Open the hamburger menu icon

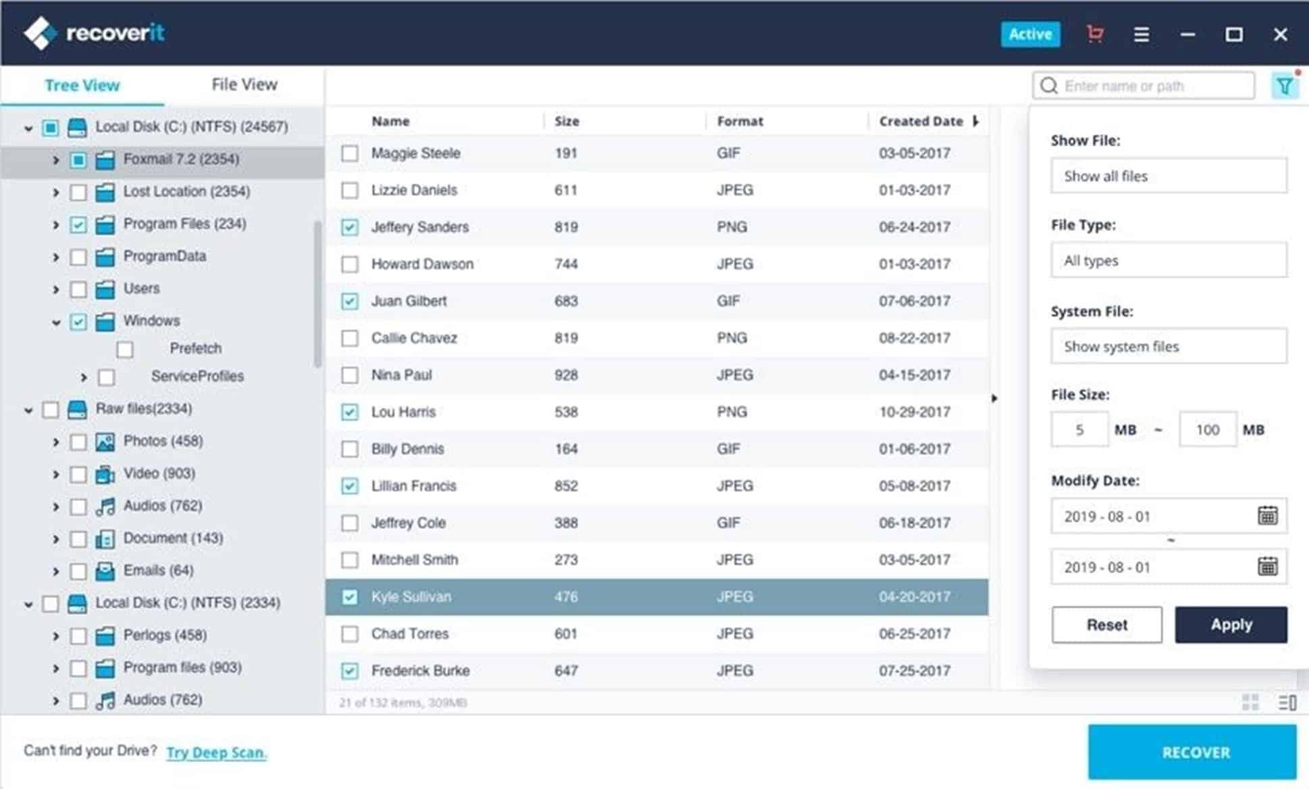(x=1141, y=34)
